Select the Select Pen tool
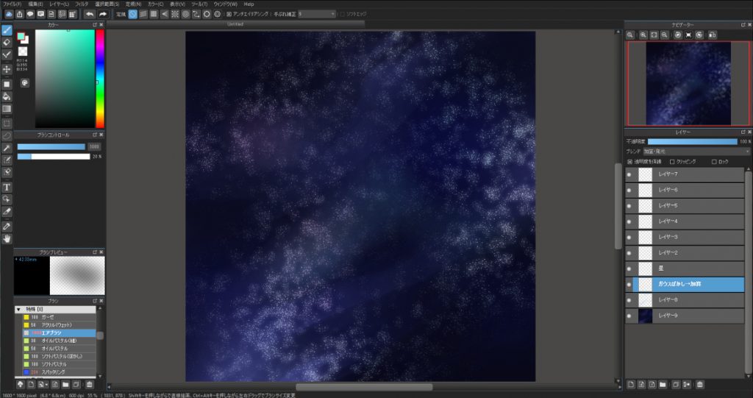The image size is (753, 398). [7, 160]
